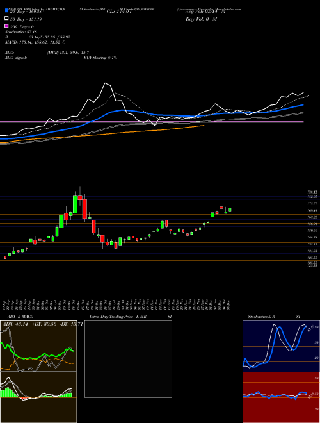Click the 144.38 price axis label

tap(312, 237)
